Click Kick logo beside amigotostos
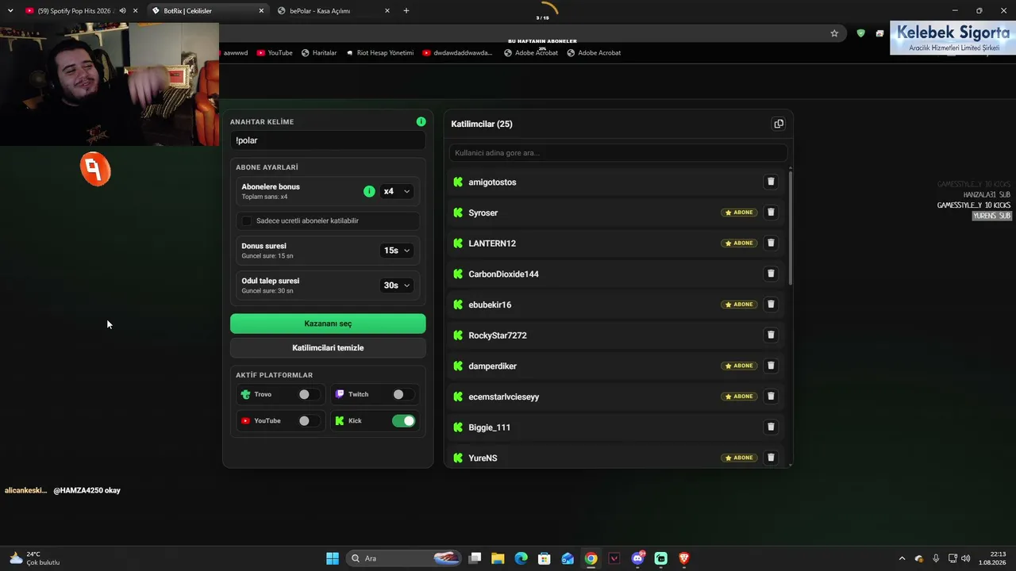Image resolution: width=1016 pixels, height=571 pixels. click(x=458, y=182)
